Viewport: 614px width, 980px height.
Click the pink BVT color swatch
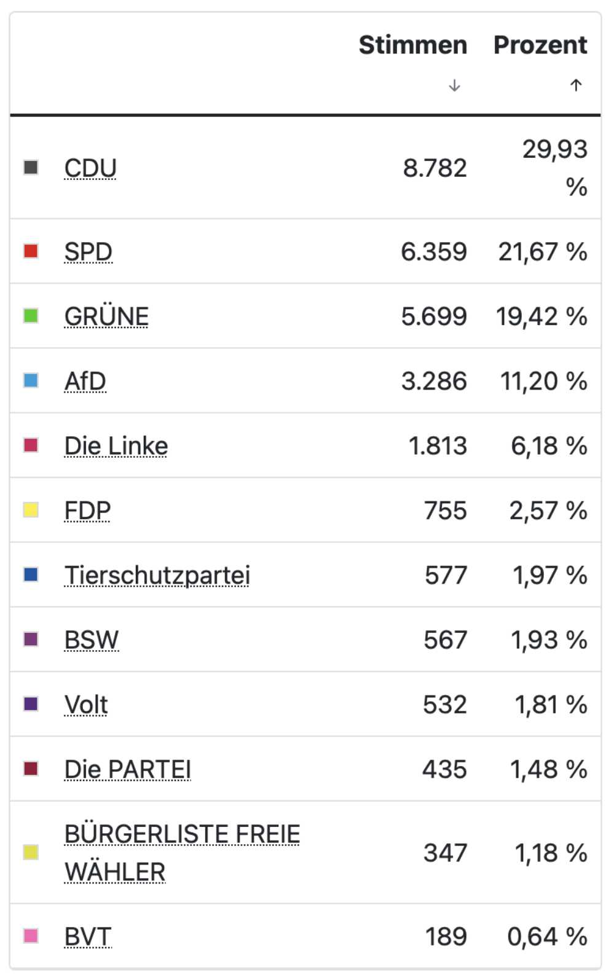coord(31,936)
